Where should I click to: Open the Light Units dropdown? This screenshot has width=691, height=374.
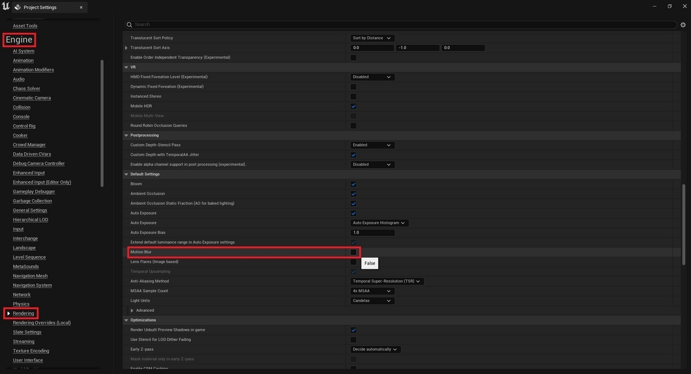tap(371, 300)
